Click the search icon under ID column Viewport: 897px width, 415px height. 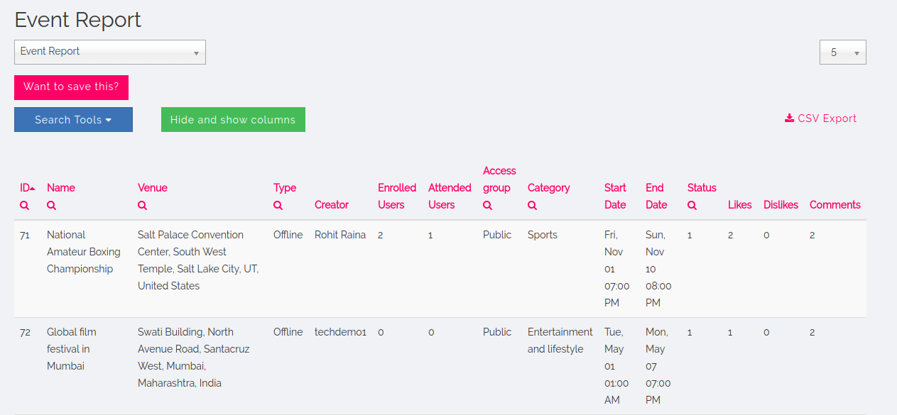pyautogui.click(x=25, y=206)
